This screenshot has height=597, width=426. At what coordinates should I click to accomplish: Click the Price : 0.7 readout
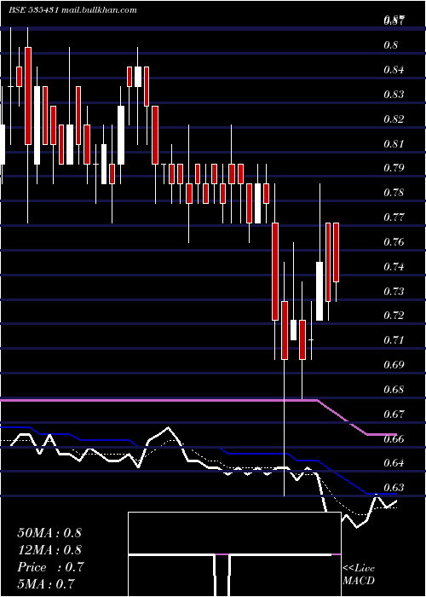tap(51, 567)
